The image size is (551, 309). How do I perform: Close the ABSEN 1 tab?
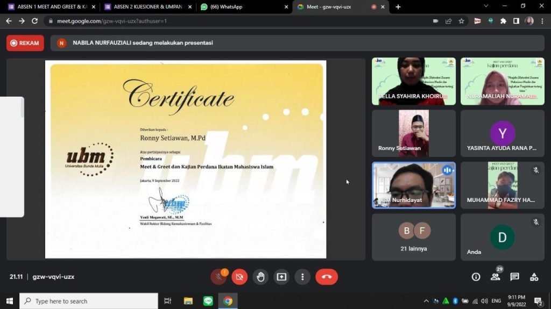(x=94, y=6)
